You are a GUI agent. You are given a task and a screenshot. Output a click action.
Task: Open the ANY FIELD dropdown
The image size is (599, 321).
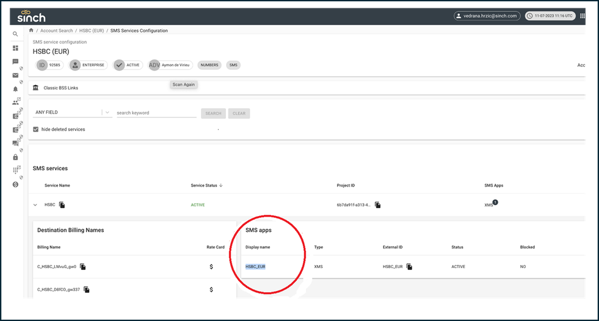pyautogui.click(x=73, y=113)
